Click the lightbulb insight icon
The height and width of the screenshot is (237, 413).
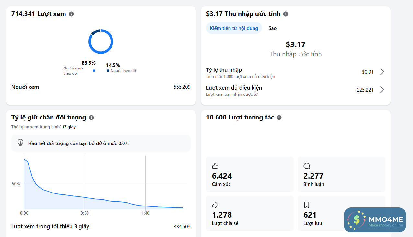[20, 143]
